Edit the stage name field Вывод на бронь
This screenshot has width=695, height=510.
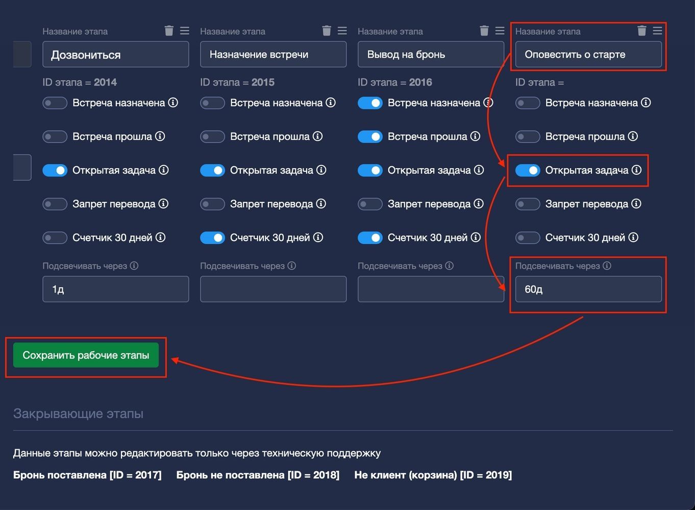(431, 55)
